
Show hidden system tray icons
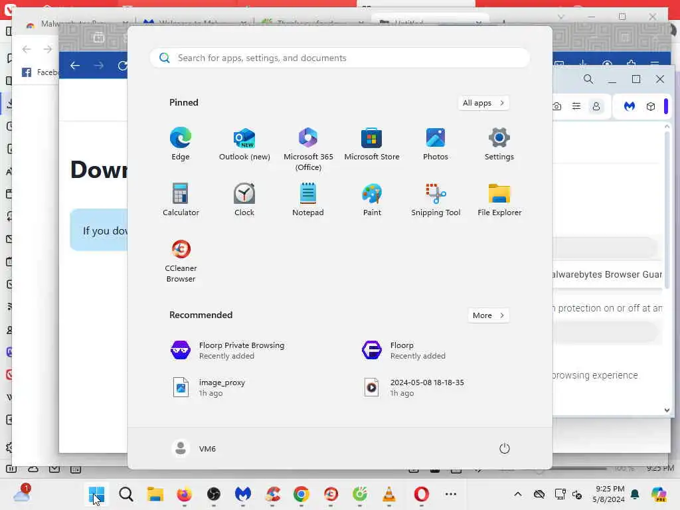pos(518,494)
